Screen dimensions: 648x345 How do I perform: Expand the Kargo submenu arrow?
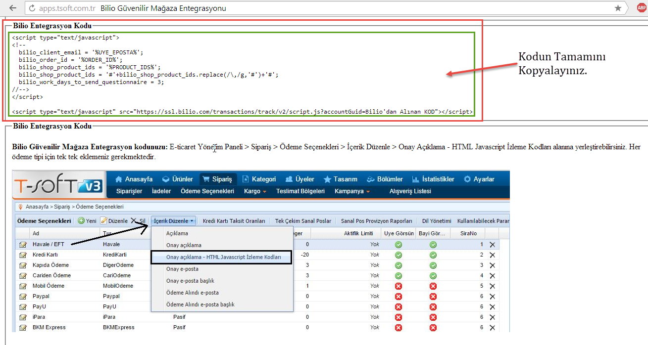pos(264,192)
